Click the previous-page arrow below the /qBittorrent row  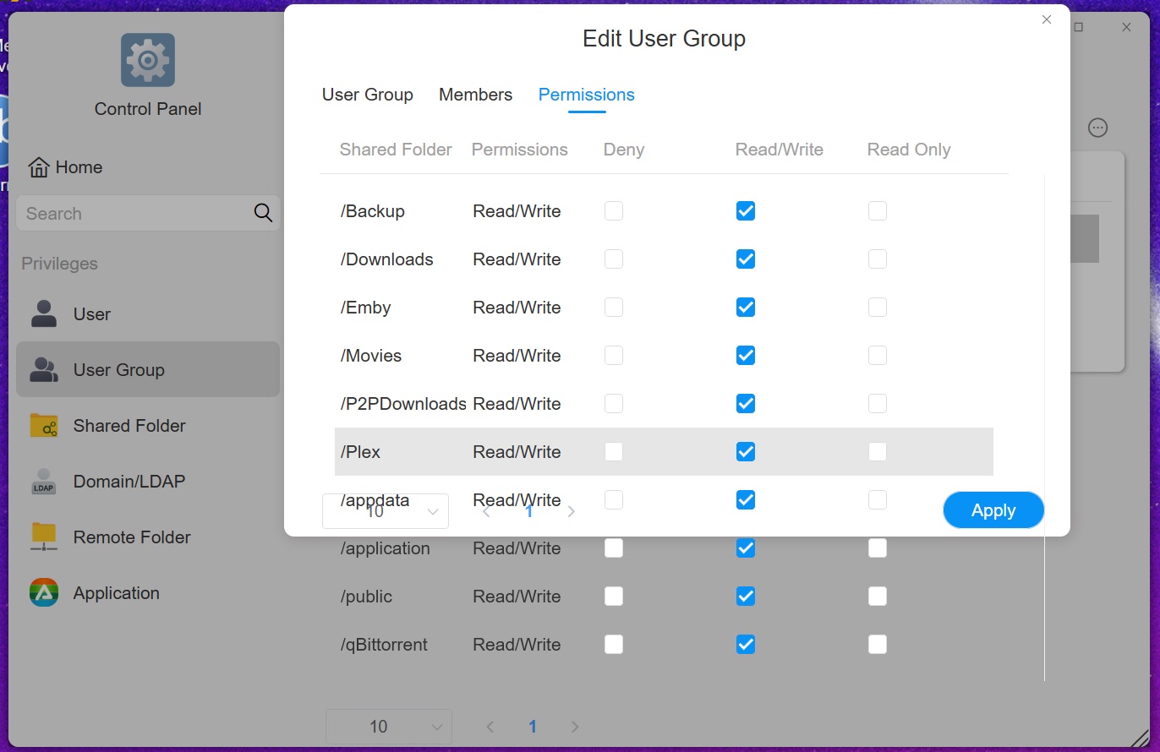(x=490, y=727)
